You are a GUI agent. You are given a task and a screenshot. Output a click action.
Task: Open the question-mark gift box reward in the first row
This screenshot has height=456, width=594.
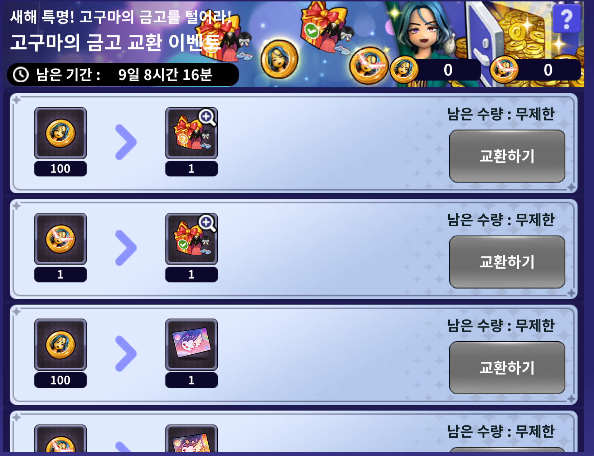click(x=192, y=133)
